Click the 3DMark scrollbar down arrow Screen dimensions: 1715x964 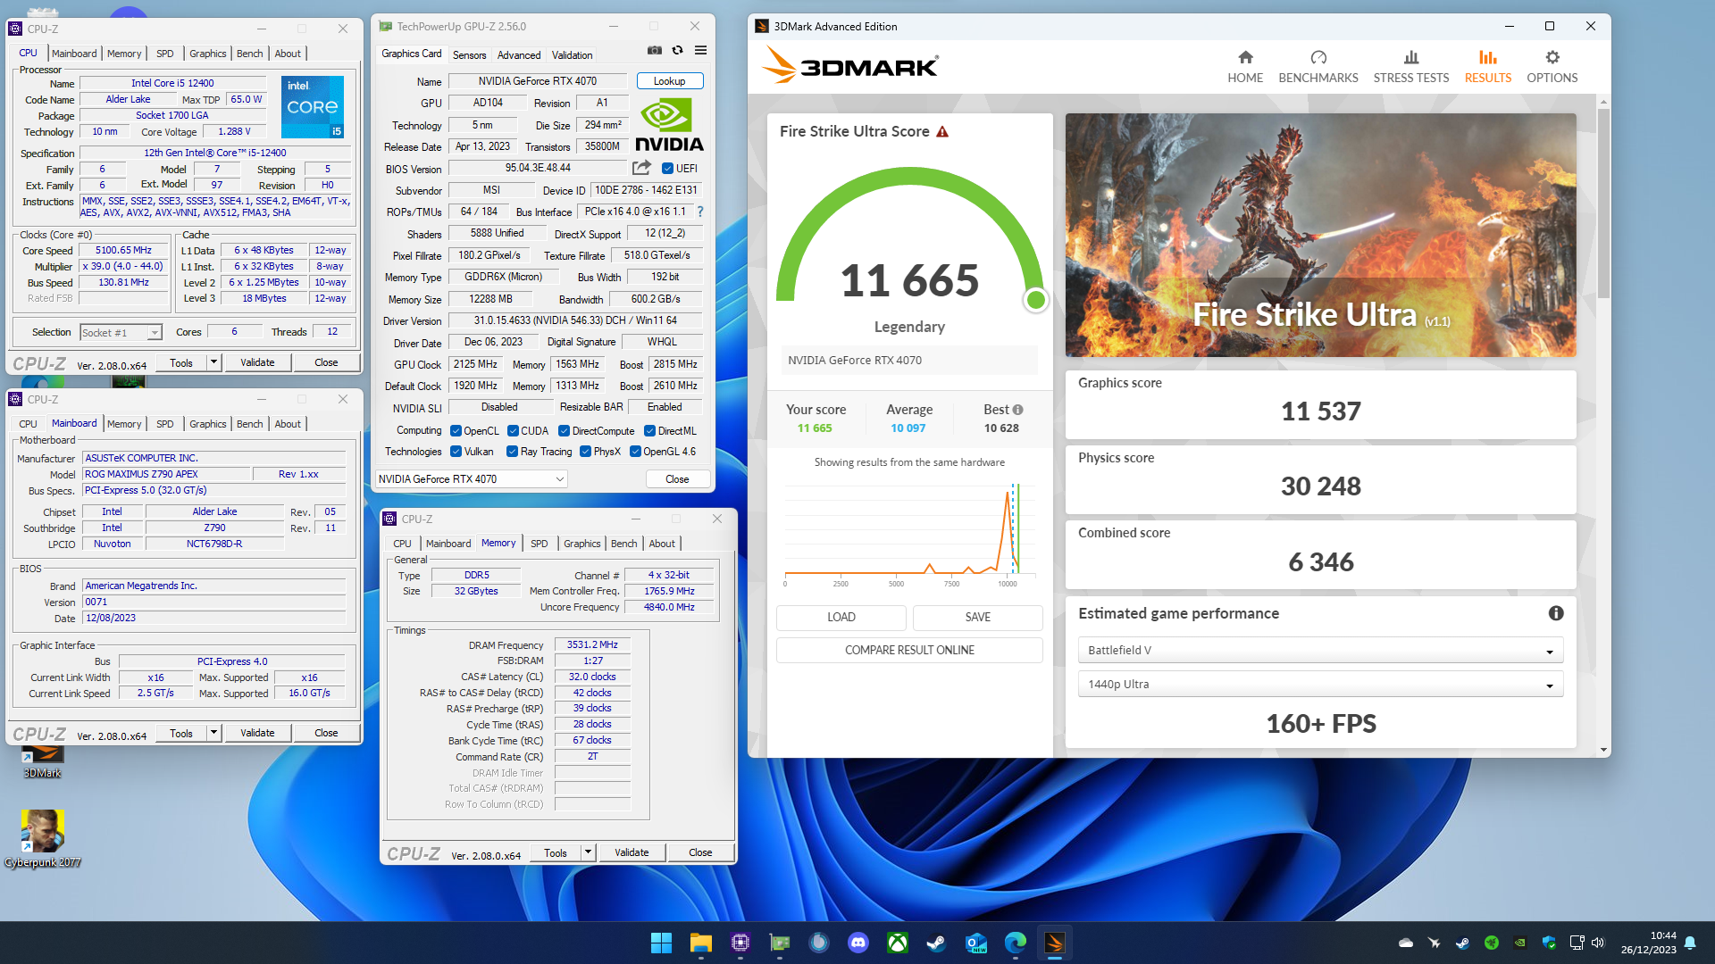[x=1604, y=750]
